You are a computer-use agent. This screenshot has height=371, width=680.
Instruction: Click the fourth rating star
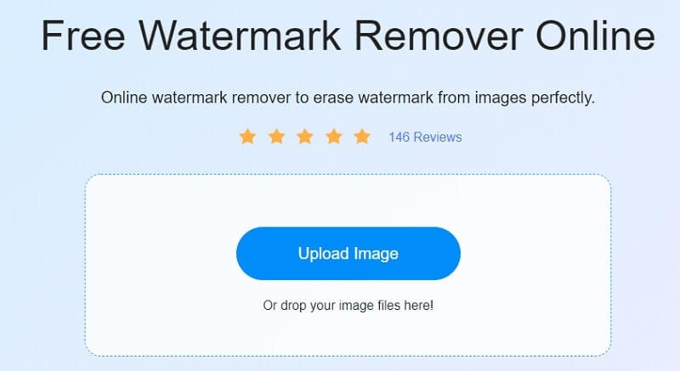334,137
